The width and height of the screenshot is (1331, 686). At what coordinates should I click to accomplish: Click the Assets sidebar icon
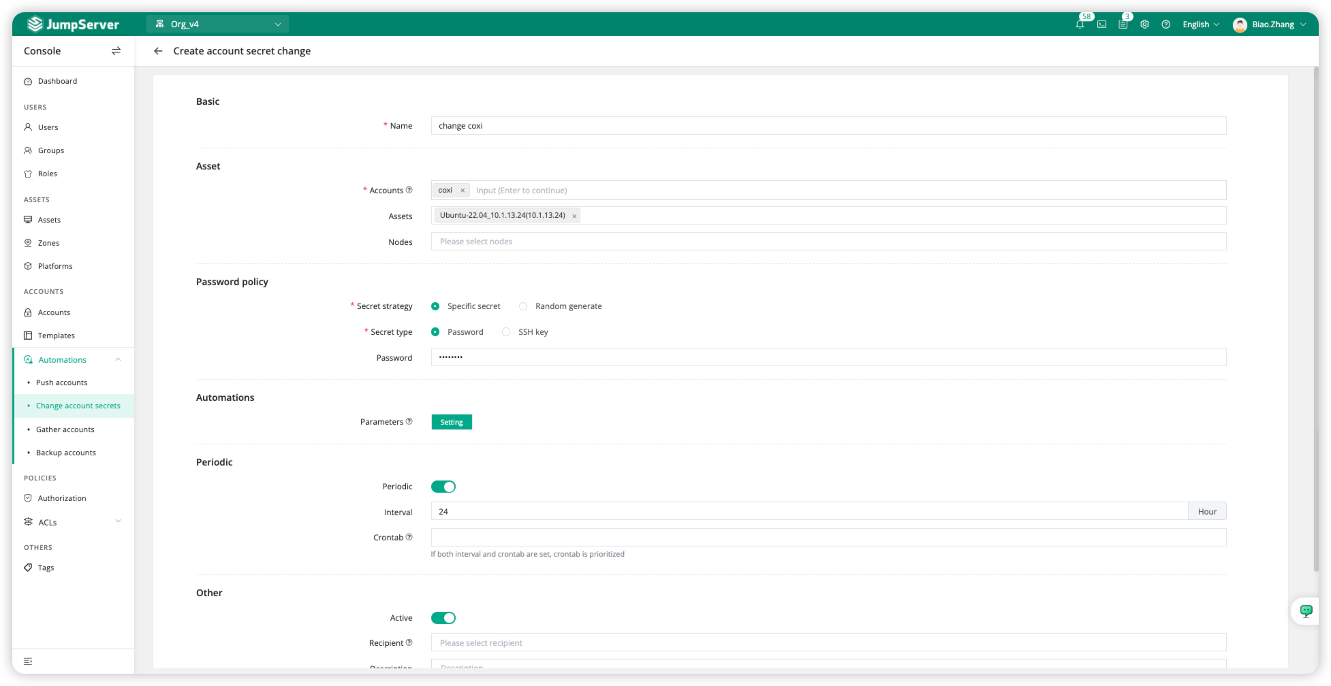[28, 220]
